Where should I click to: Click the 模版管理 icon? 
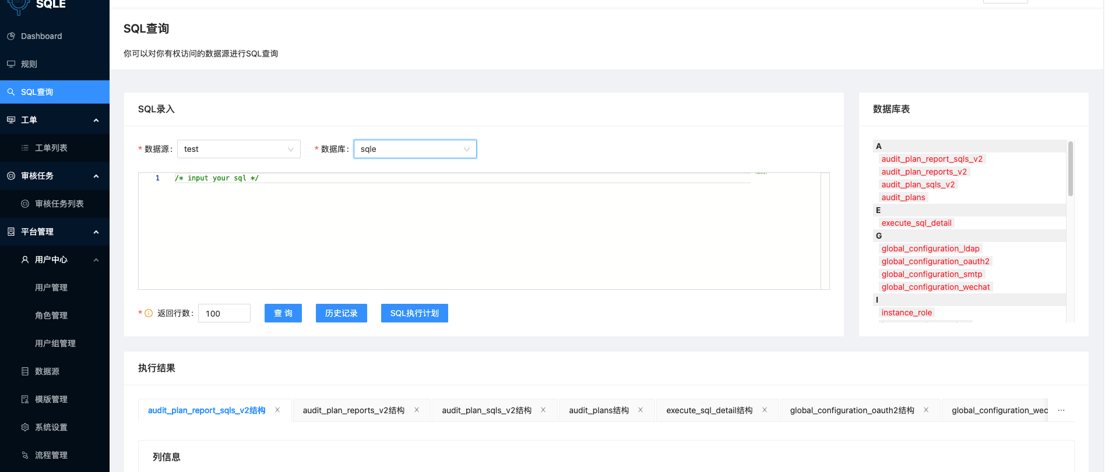[25, 399]
